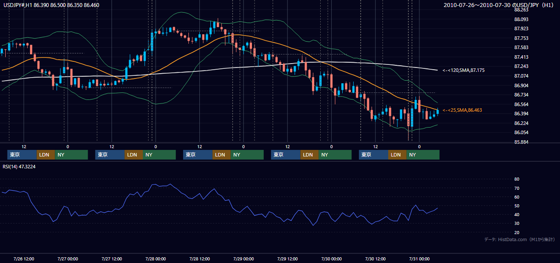Click price axis value 86.394

521,114
